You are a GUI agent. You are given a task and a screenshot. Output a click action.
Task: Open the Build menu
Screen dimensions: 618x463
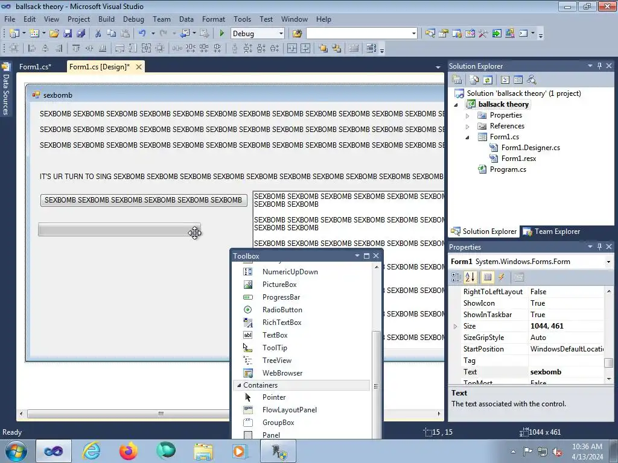pos(106,19)
